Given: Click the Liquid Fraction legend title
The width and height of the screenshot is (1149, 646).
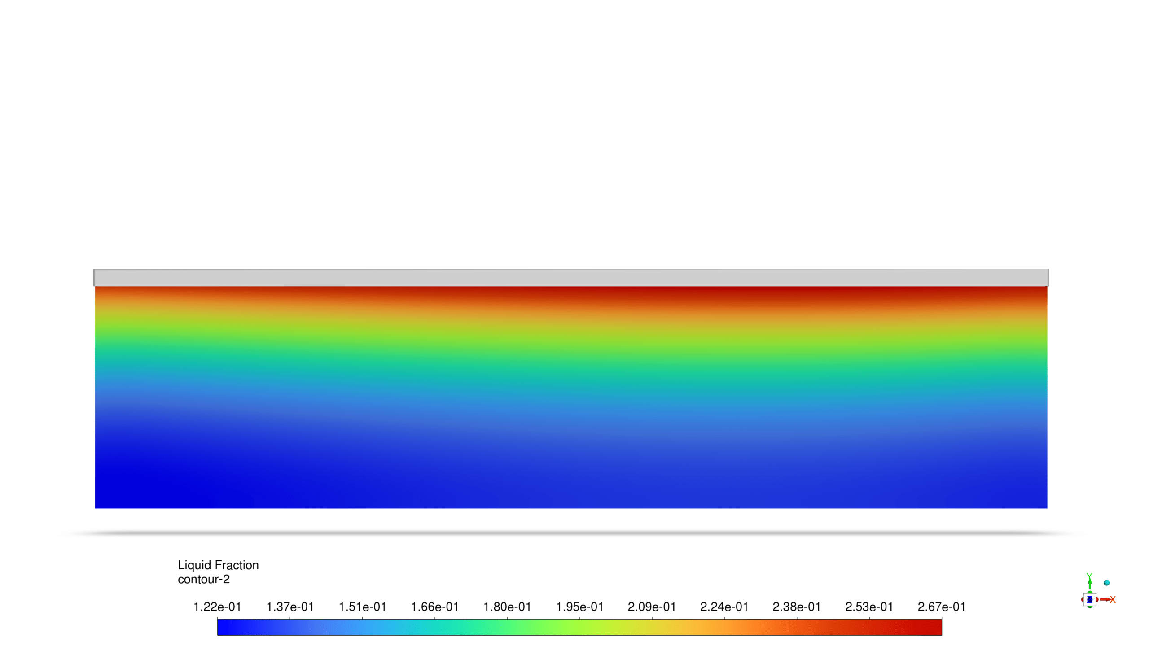Looking at the screenshot, I should pyautogui.click(x=218, y=565).
